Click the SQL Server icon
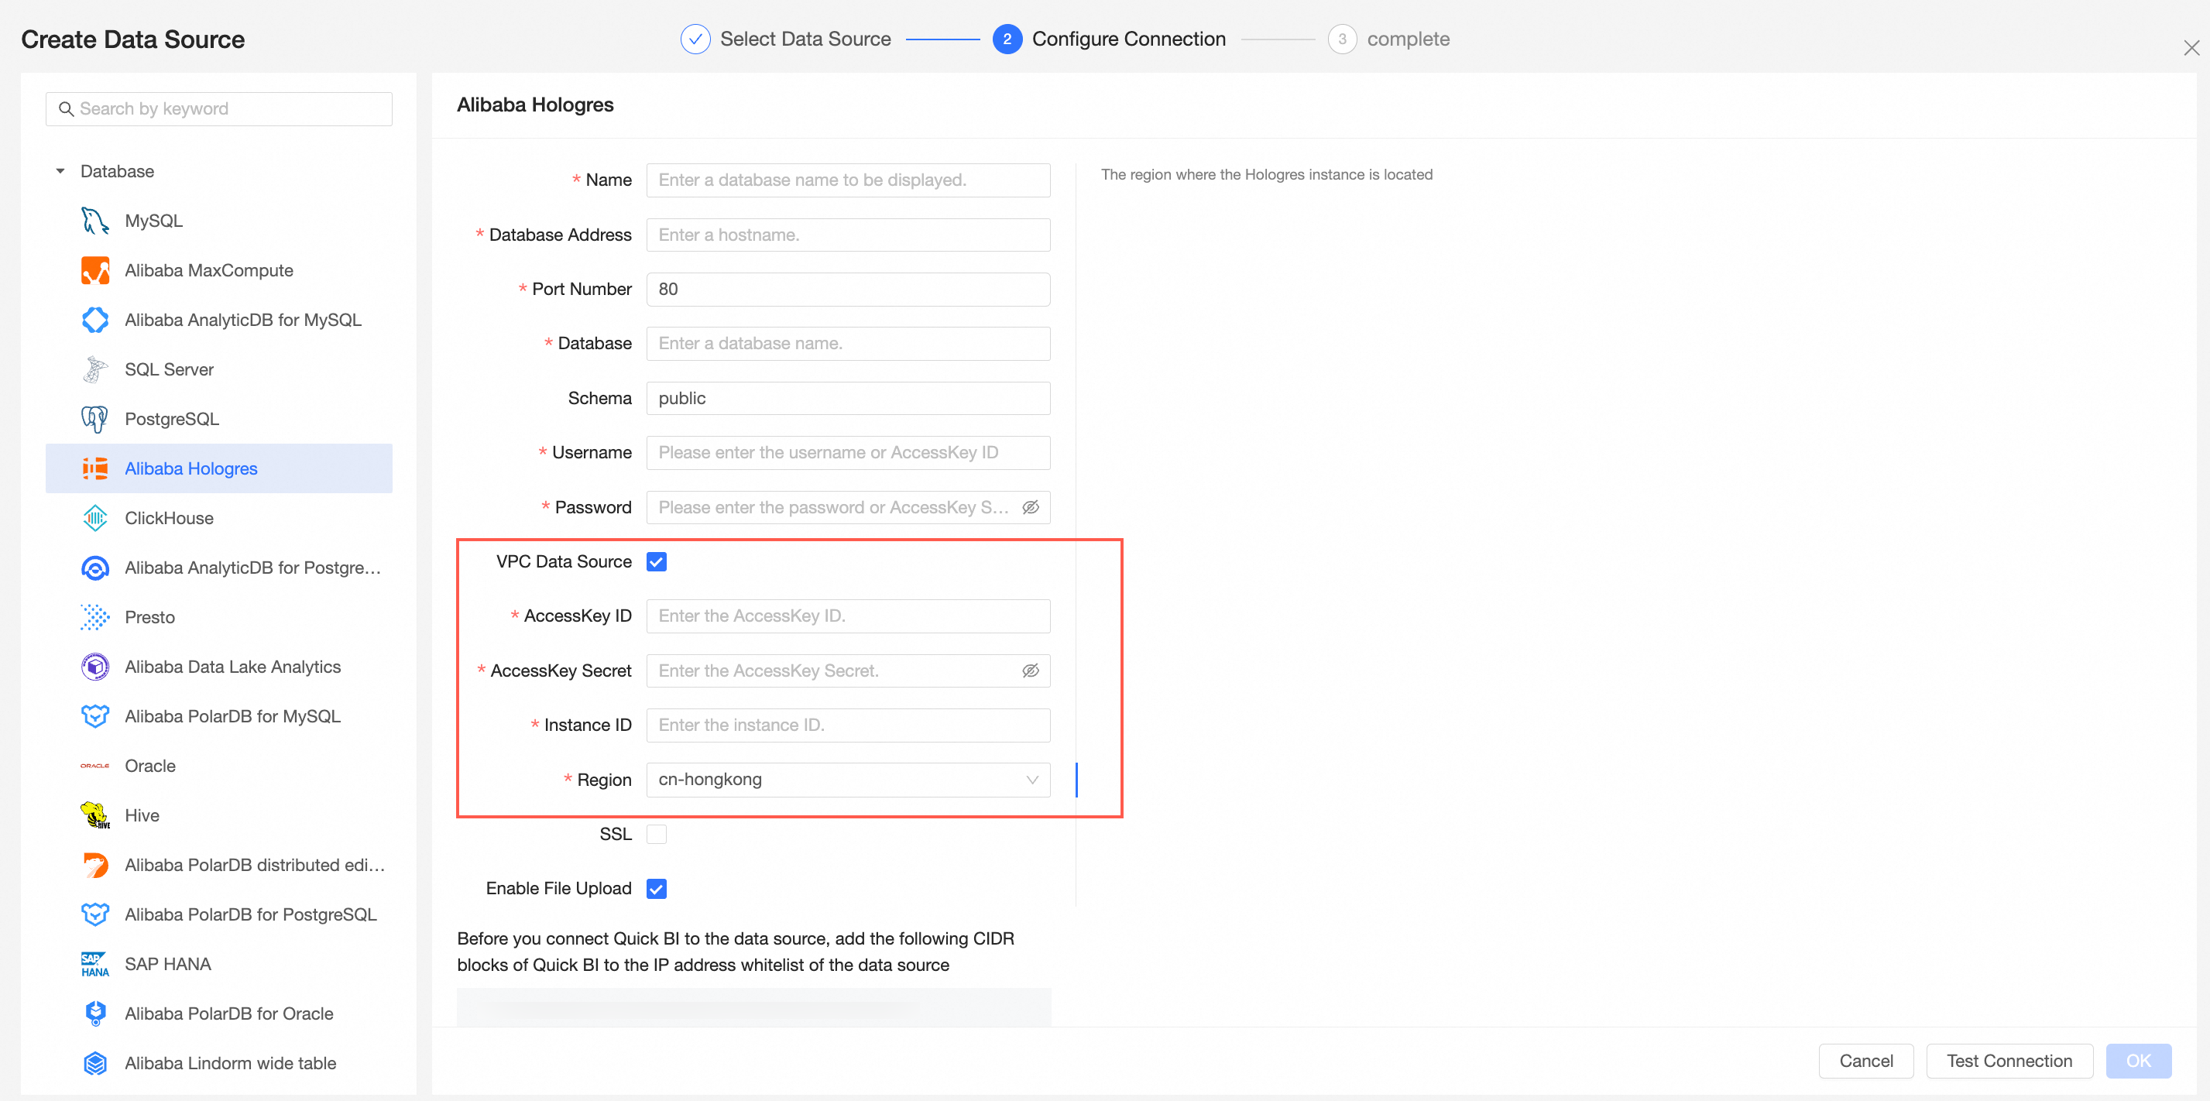This screenshot has height=1101, width=2210. [95, 370]
